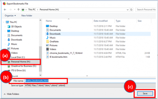The width and height of the screenshot is (158, 99).
Task: Sort by the Name column header
Action: coord(49,21)
